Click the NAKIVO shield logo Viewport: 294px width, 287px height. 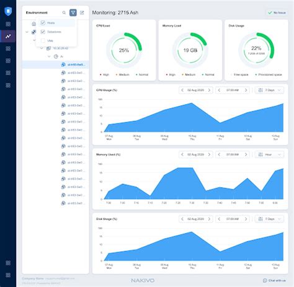coord(8,11)
